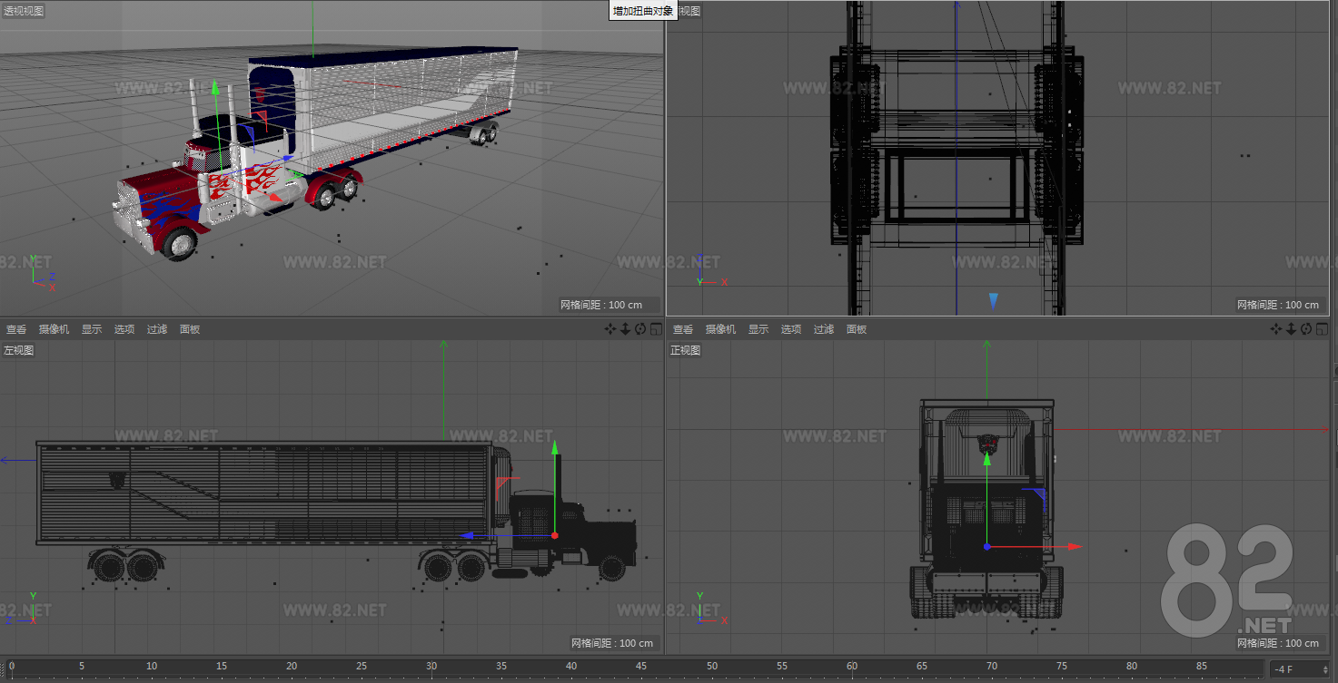This screenshot has height=683, width=1338.
Task: Open the 显示 menu in left view
Action: pyautogui.click(x=92, y=329)
